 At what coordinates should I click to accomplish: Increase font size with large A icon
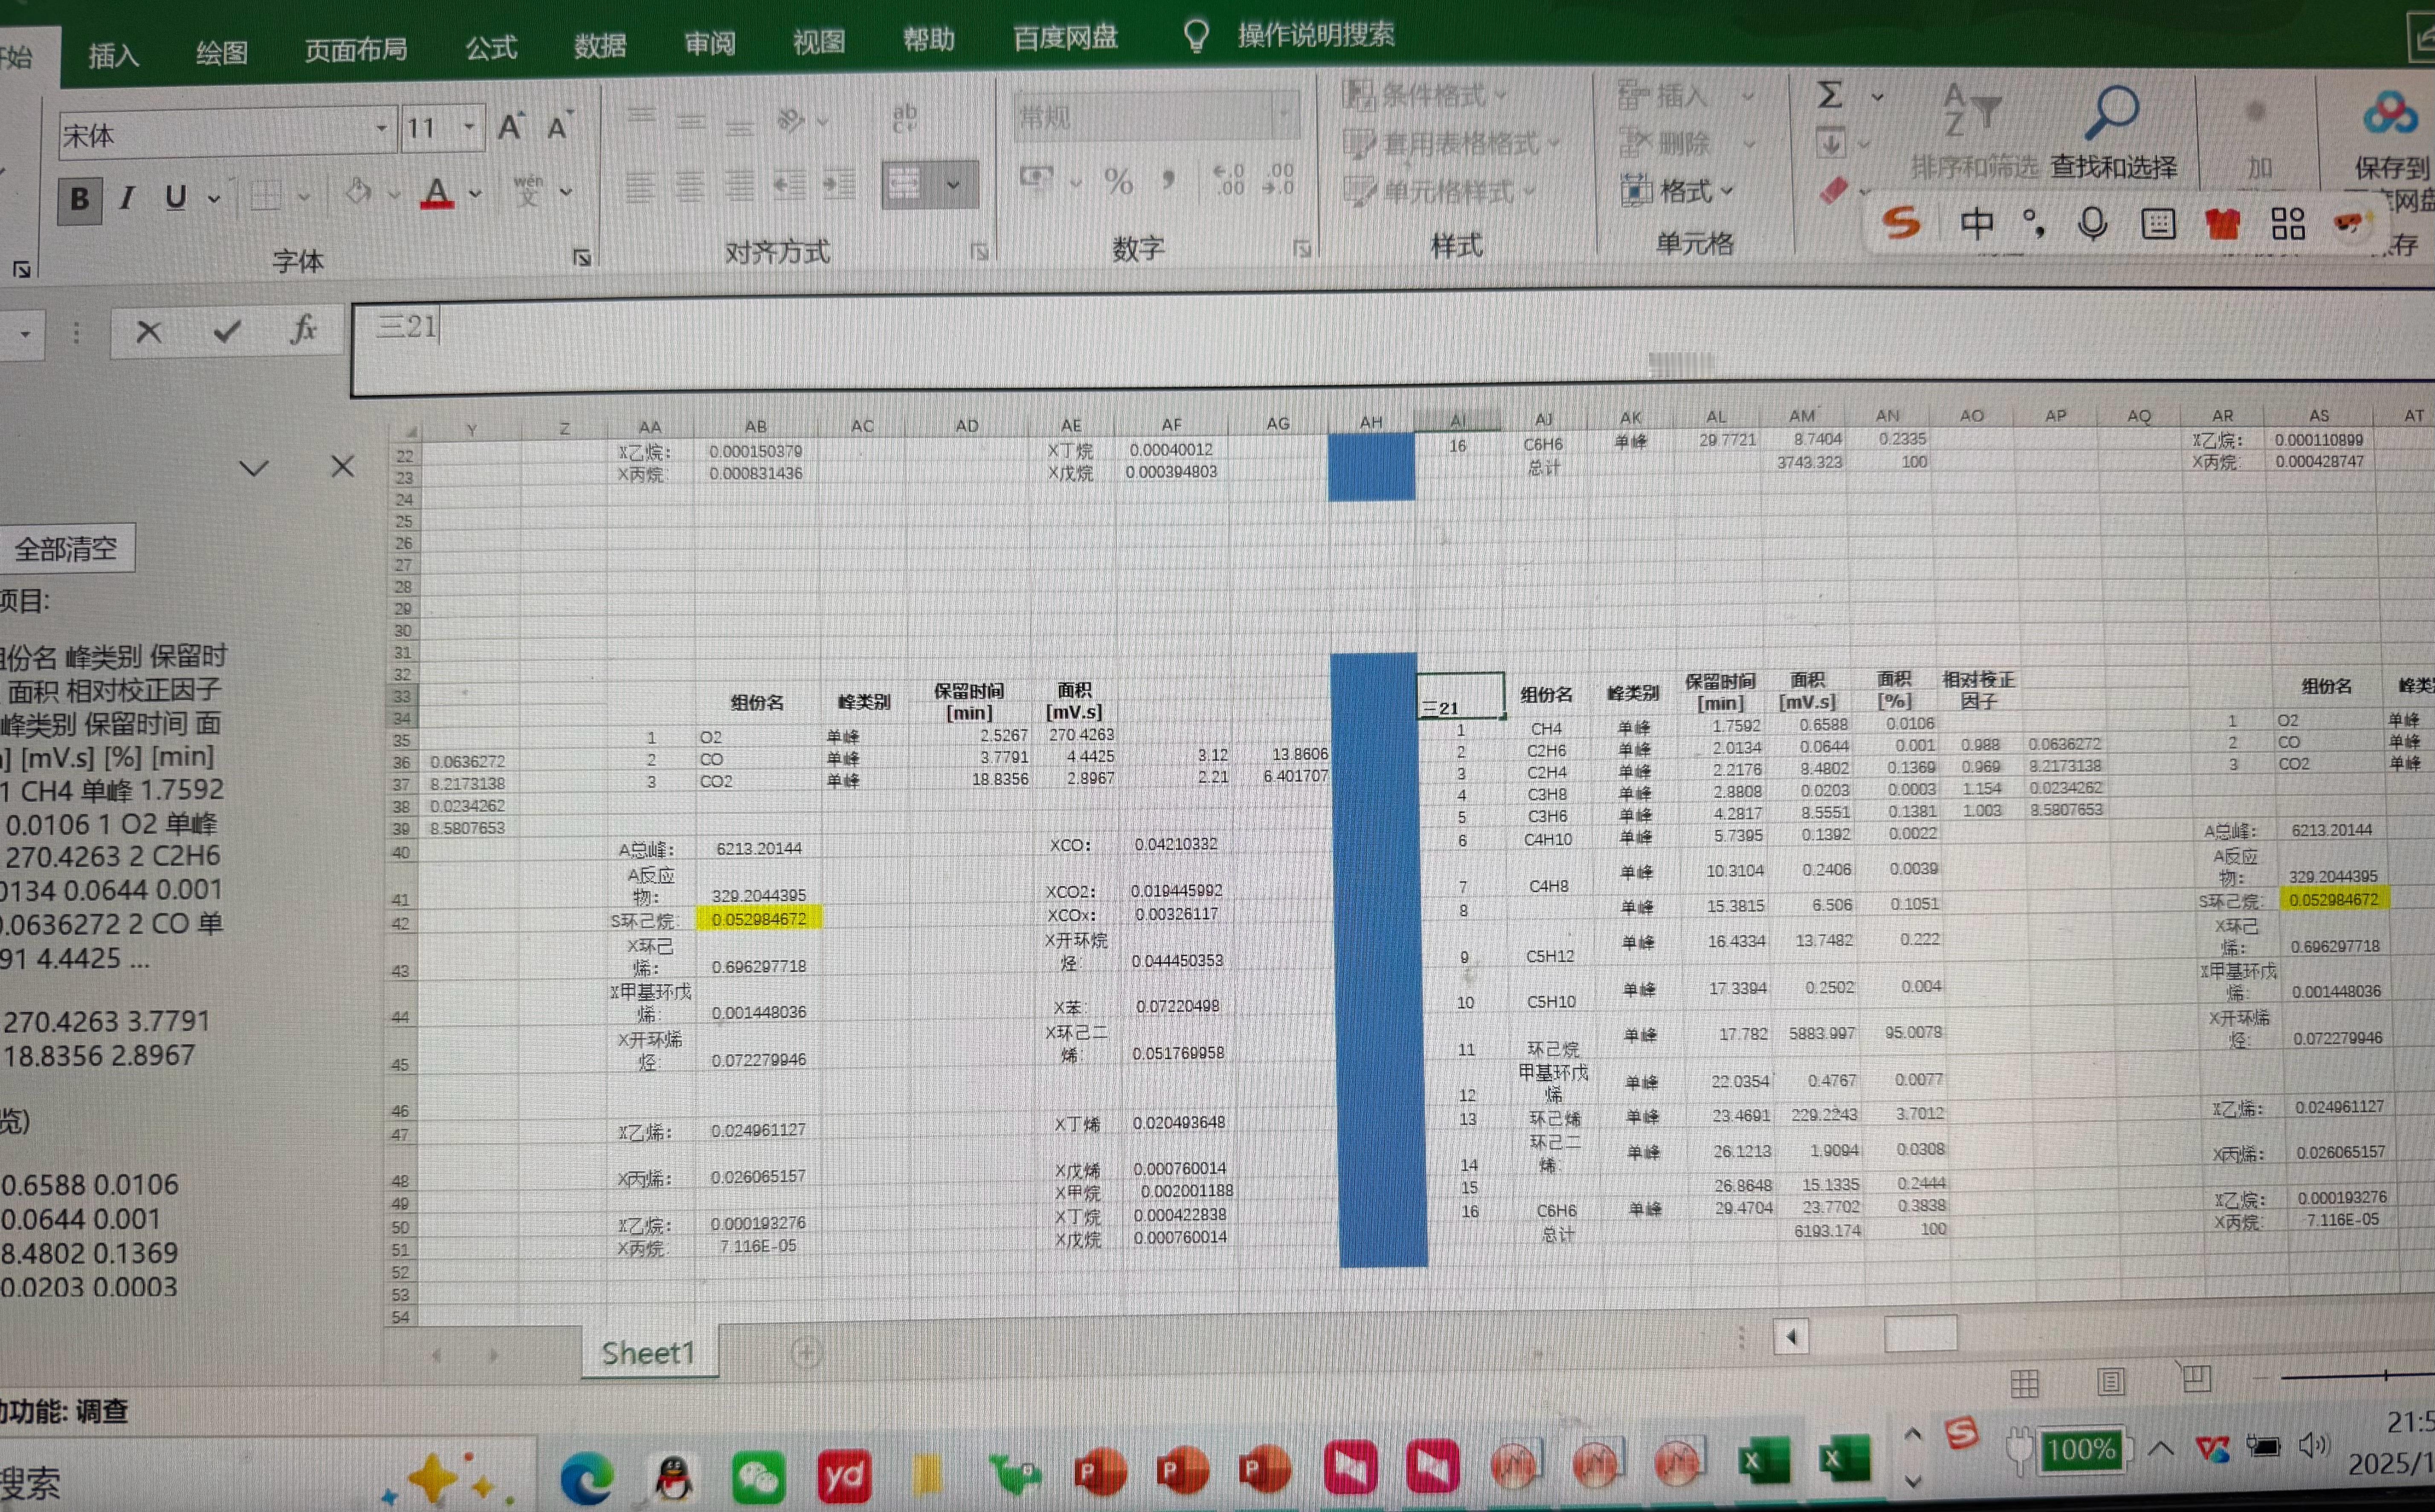[x=510, y=127]
